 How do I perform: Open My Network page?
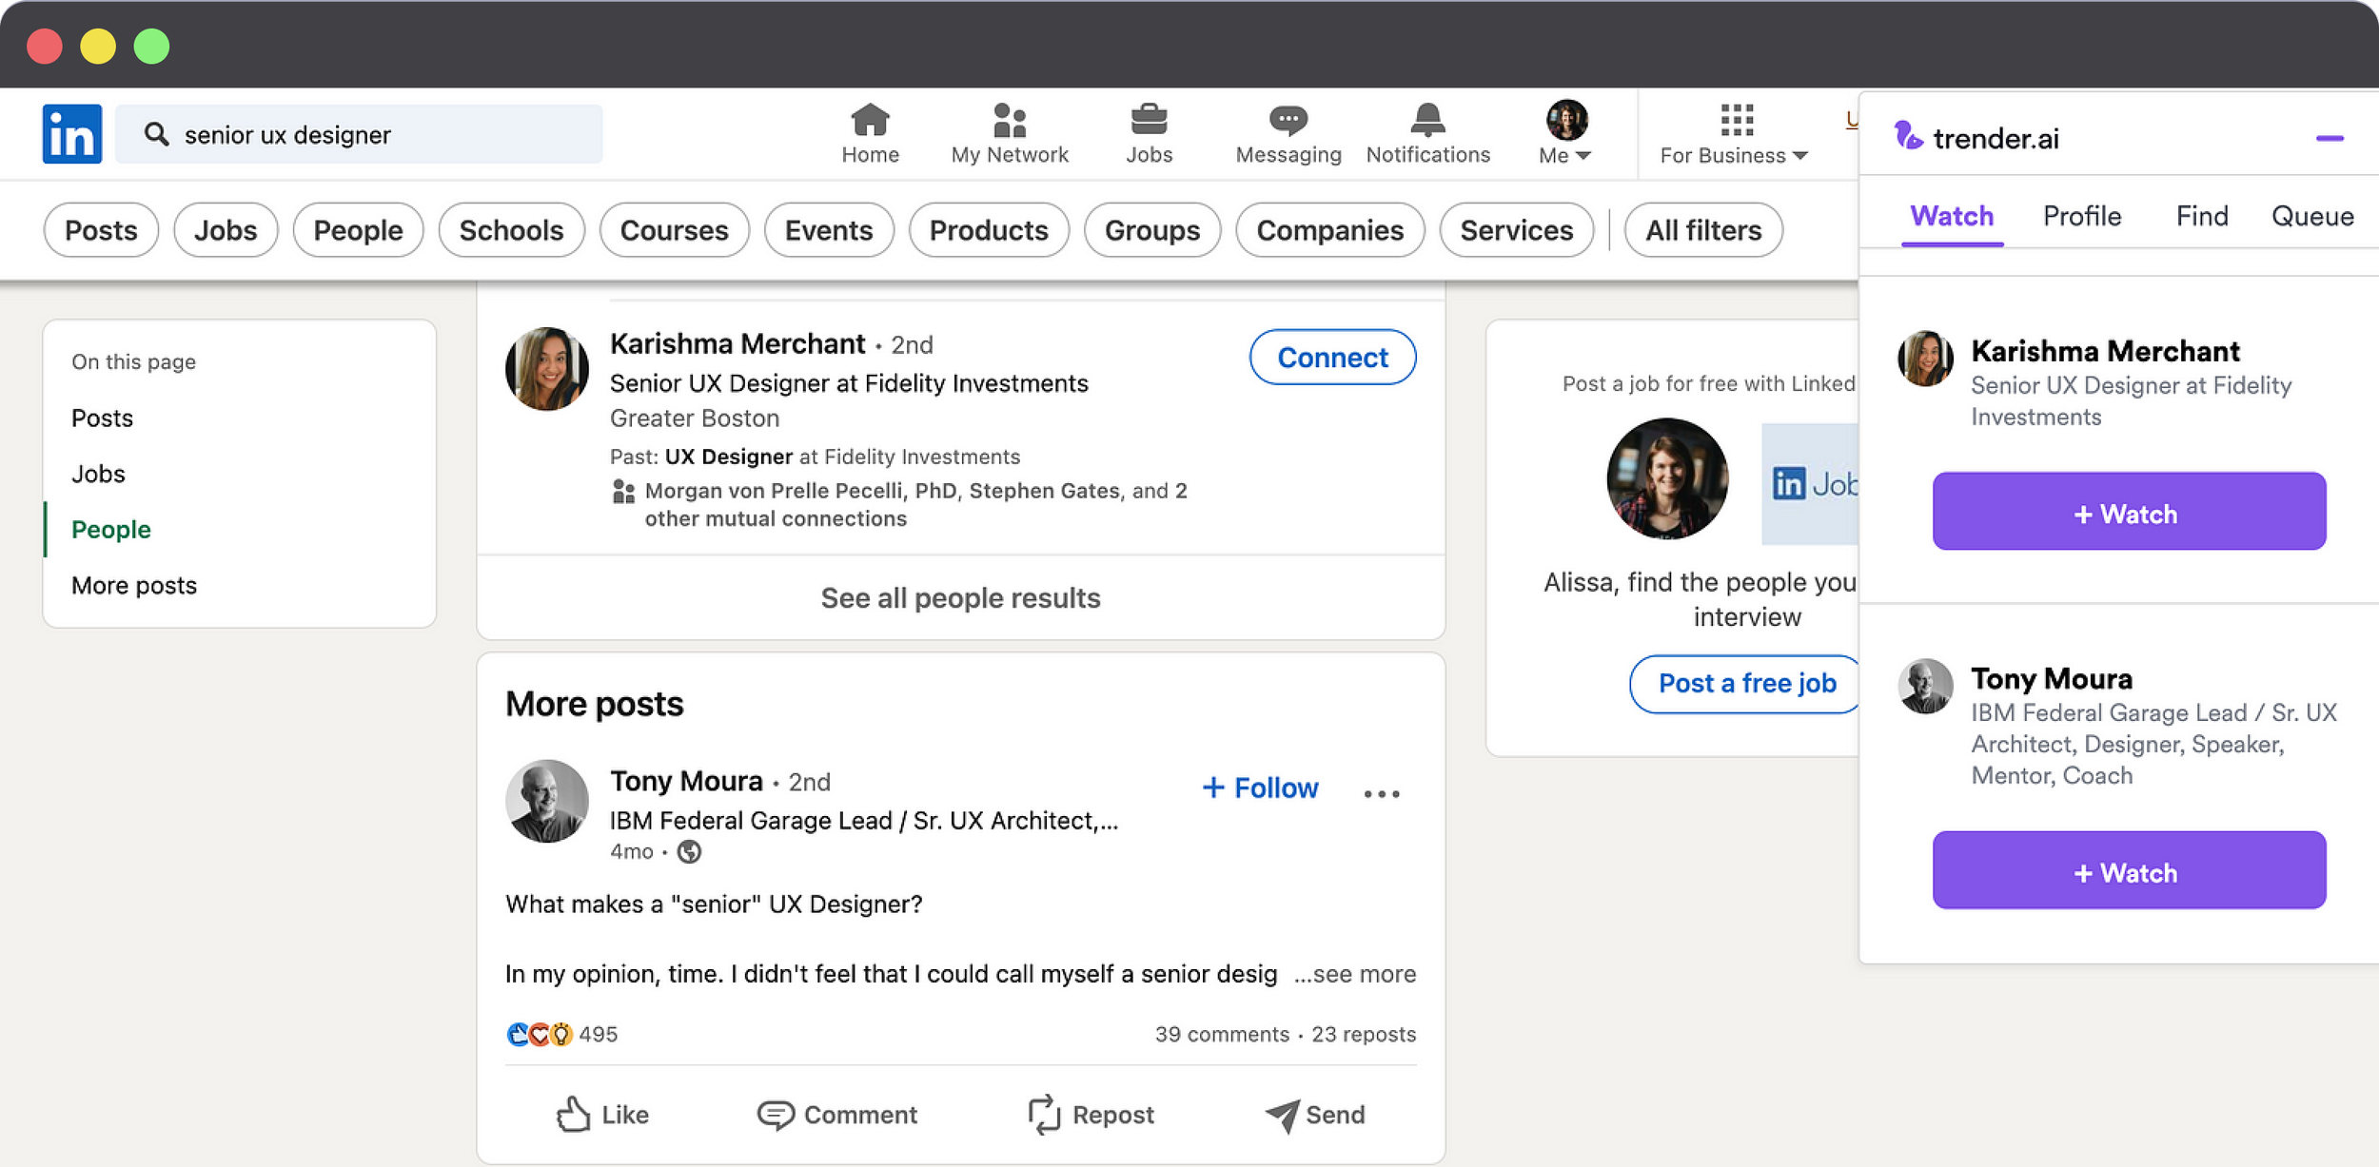point(1010,134)
